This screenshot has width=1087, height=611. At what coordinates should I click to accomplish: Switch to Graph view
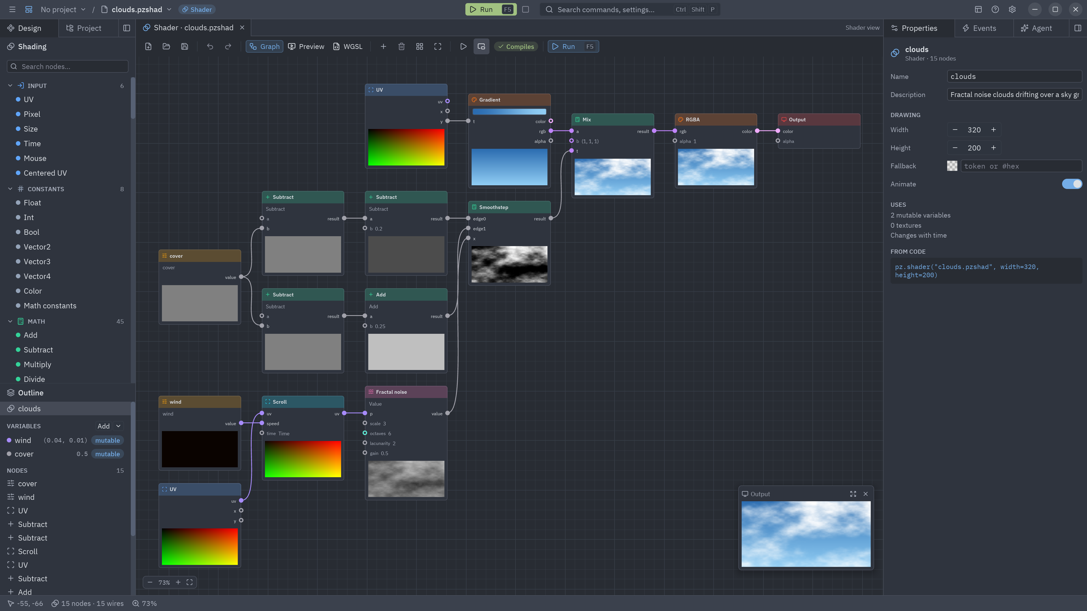click(x=264, y=46)
